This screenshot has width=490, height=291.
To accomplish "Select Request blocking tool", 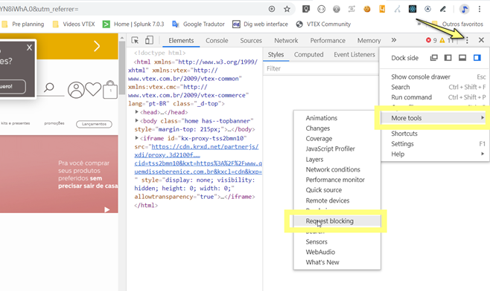I will 337,221.
